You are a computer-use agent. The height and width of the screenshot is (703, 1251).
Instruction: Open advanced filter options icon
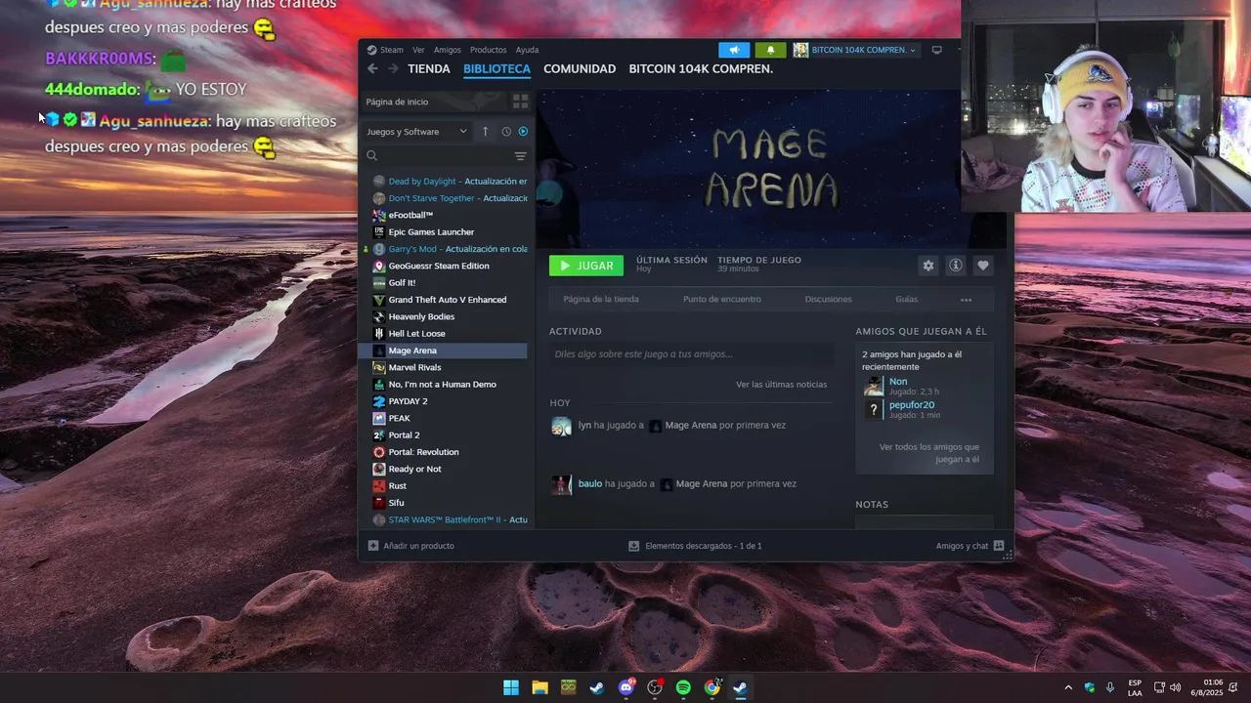(520, 156)
